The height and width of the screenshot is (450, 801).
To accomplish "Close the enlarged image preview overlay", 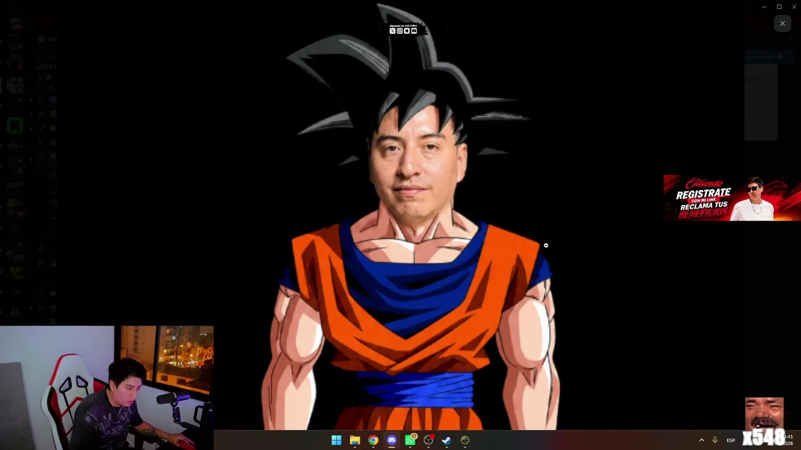I will click(782, 23).
